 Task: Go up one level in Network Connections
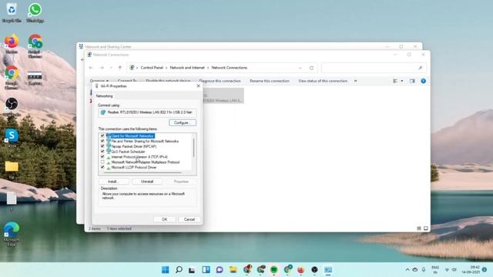click(x=120, y=68)
